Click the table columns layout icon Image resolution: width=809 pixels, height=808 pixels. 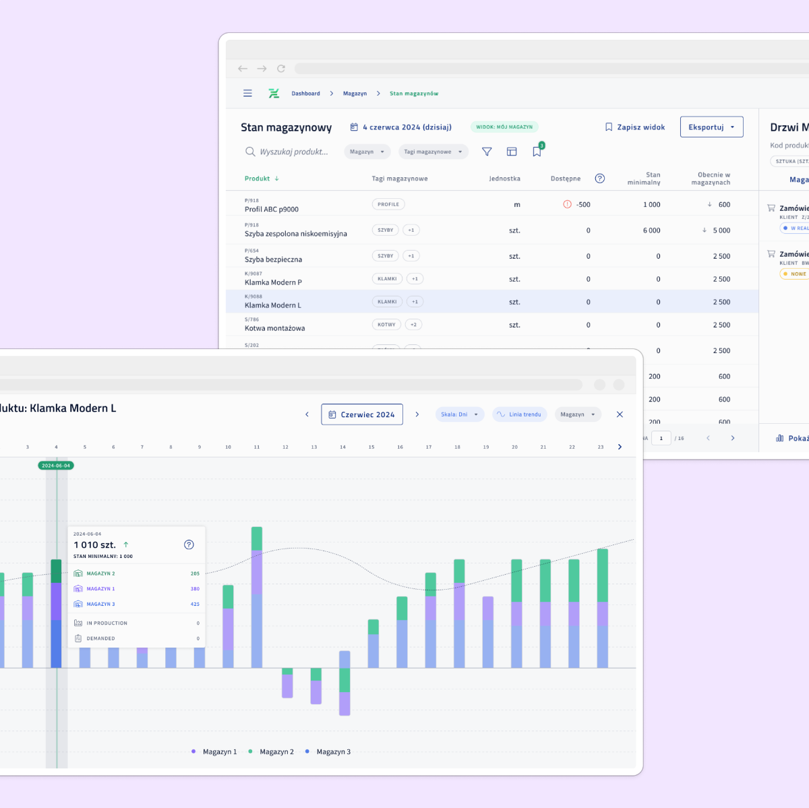pyautogui.click(x=512, y=152)
